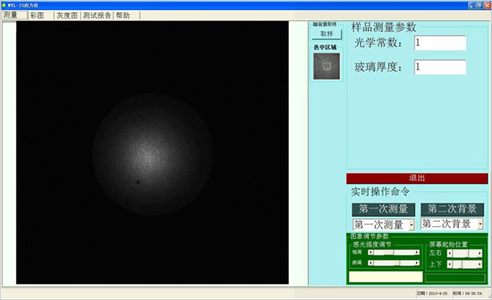Click the 选中区域 preview thumbnail
Viewport: 492px width, 300px height.
click(326, 66)
